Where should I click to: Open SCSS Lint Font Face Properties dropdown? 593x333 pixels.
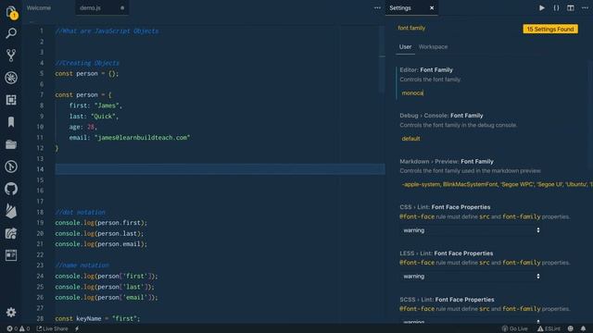click(x=472, y=322)
